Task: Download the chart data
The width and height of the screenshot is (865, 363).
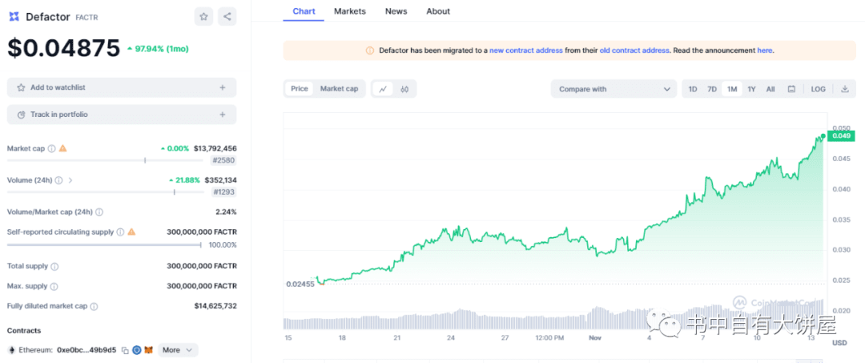Action: coord(844,89)
